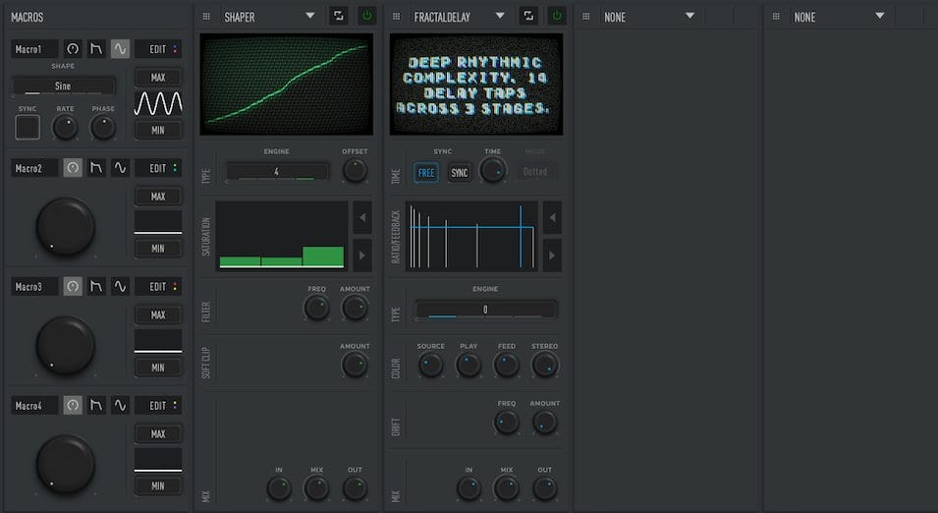938x513 pixels.
Task: Open the FractalDelay effect dropdown
Action: click(500, 16)
